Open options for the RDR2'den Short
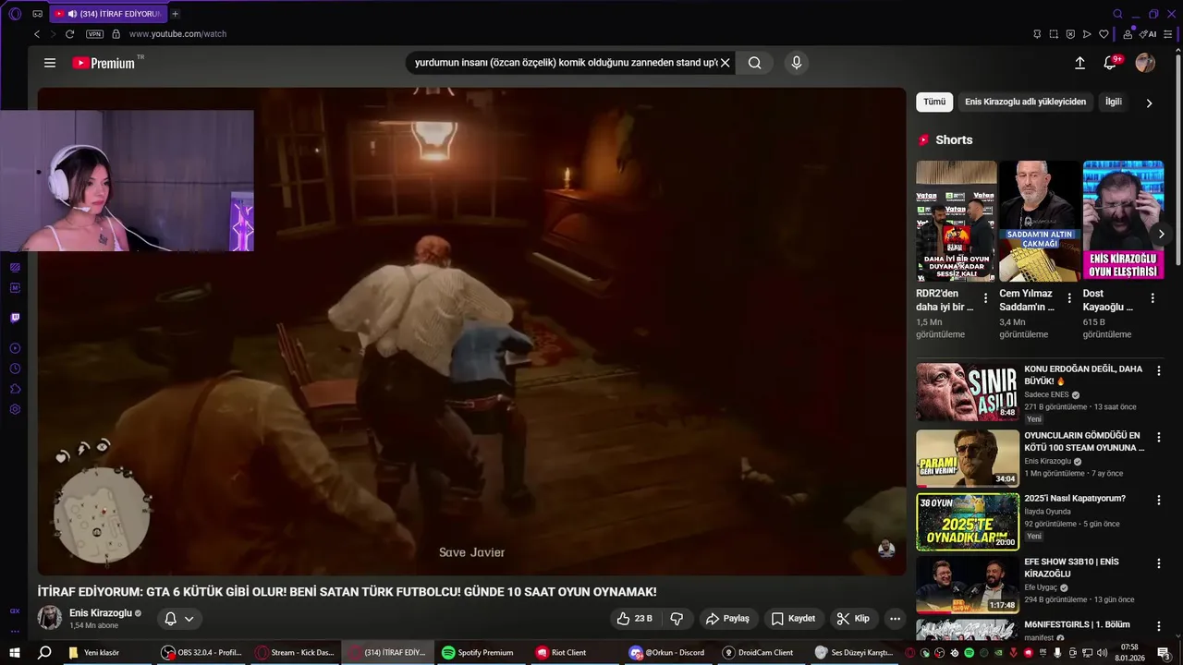 [985, 298]
